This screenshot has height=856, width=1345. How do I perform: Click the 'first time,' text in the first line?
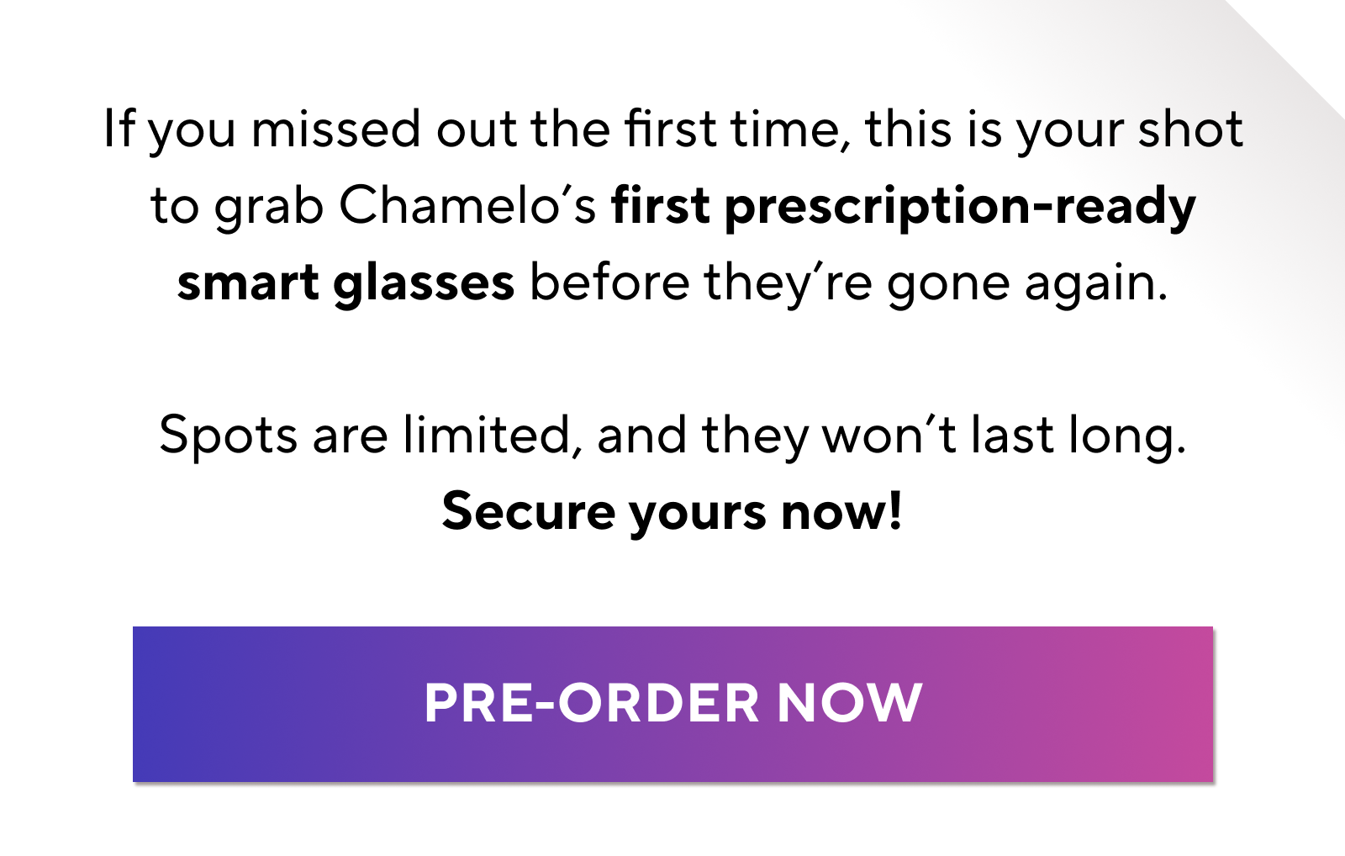[x=737, y=130]
